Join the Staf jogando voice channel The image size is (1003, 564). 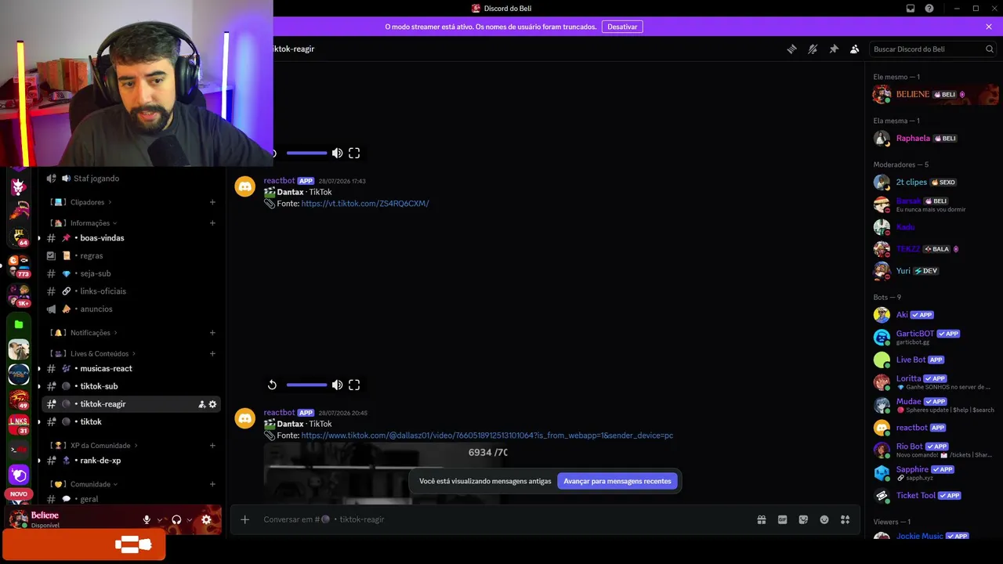coord(131,179)
